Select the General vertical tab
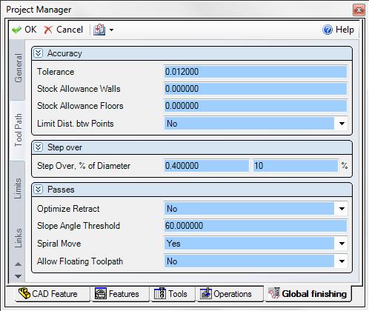This screenshot has width=369, height=311. tap(18, 68)
